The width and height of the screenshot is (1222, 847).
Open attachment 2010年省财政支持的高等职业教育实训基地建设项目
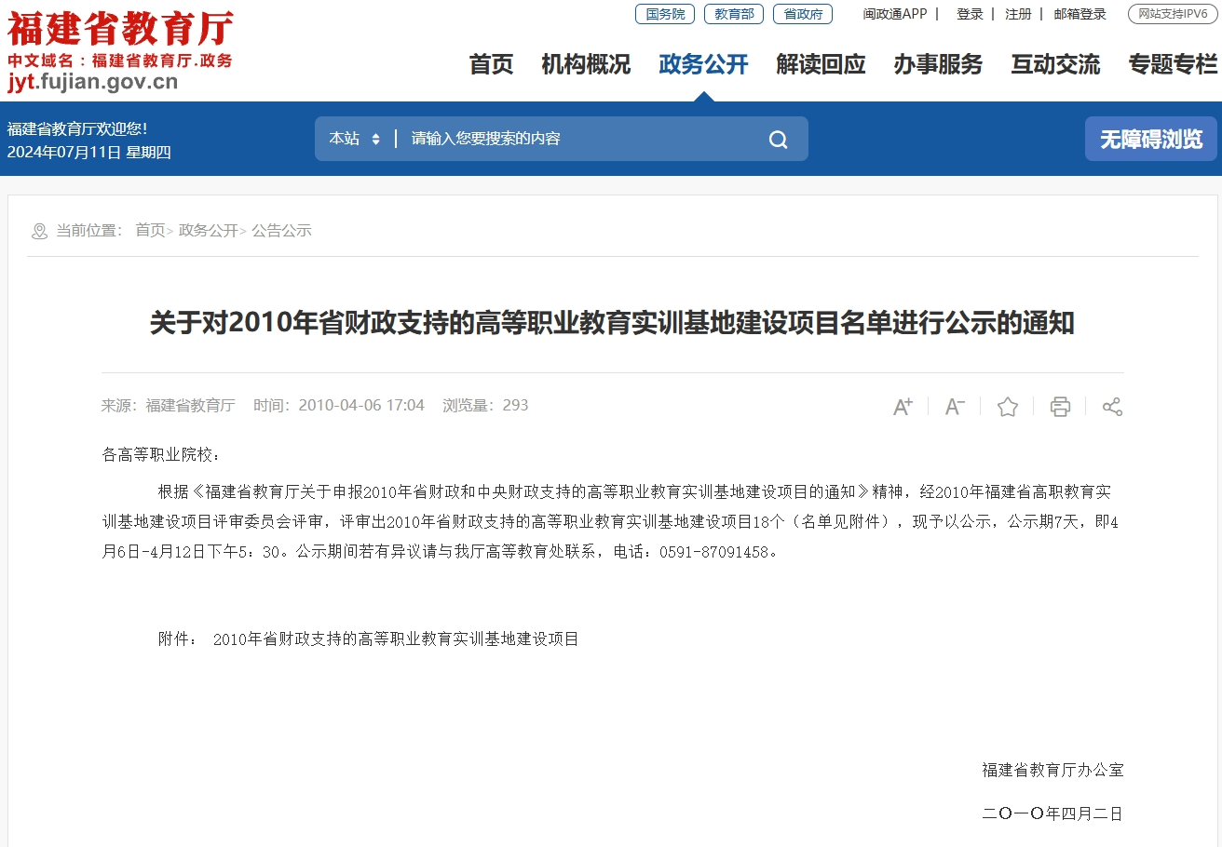pyautogui.click(x=396, y=639)
